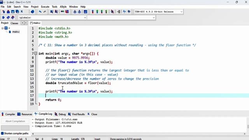
Task: Click the Print toolbar icon
Action: (x=32, y=12)
